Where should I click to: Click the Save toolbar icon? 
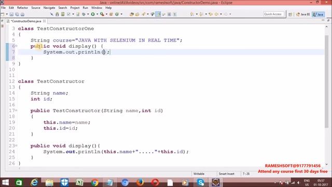[11, 14]
